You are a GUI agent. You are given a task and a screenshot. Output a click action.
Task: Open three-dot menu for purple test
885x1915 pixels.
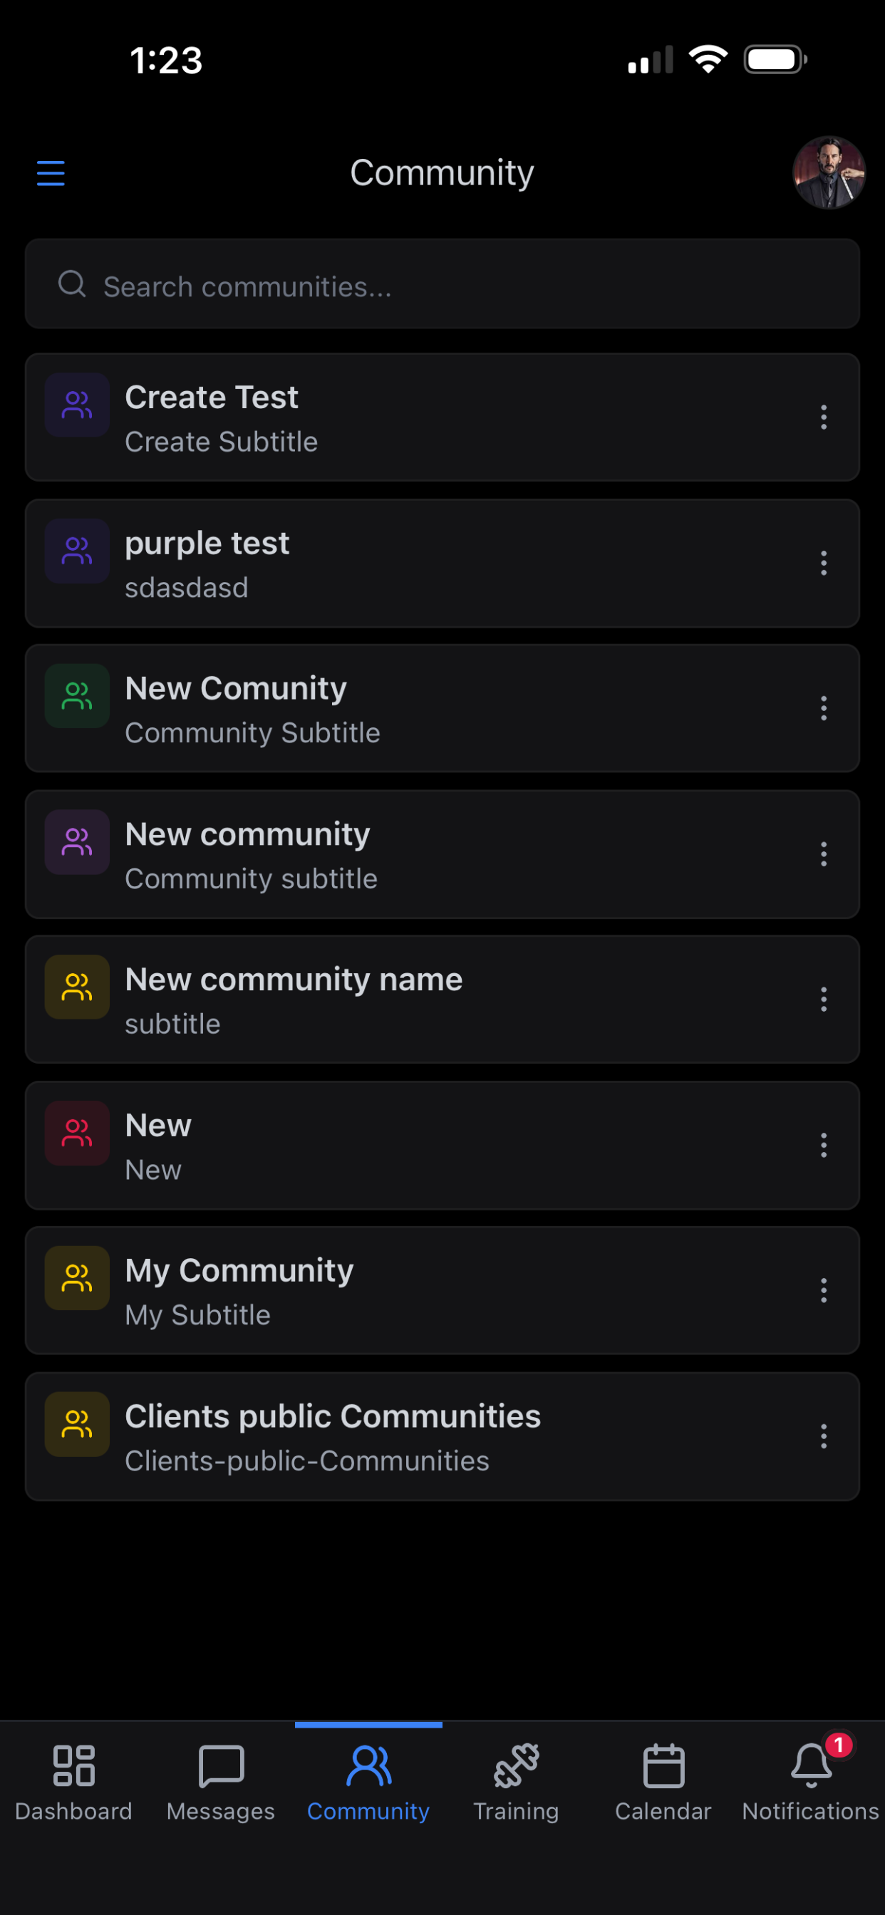click(x=823, y=563)
